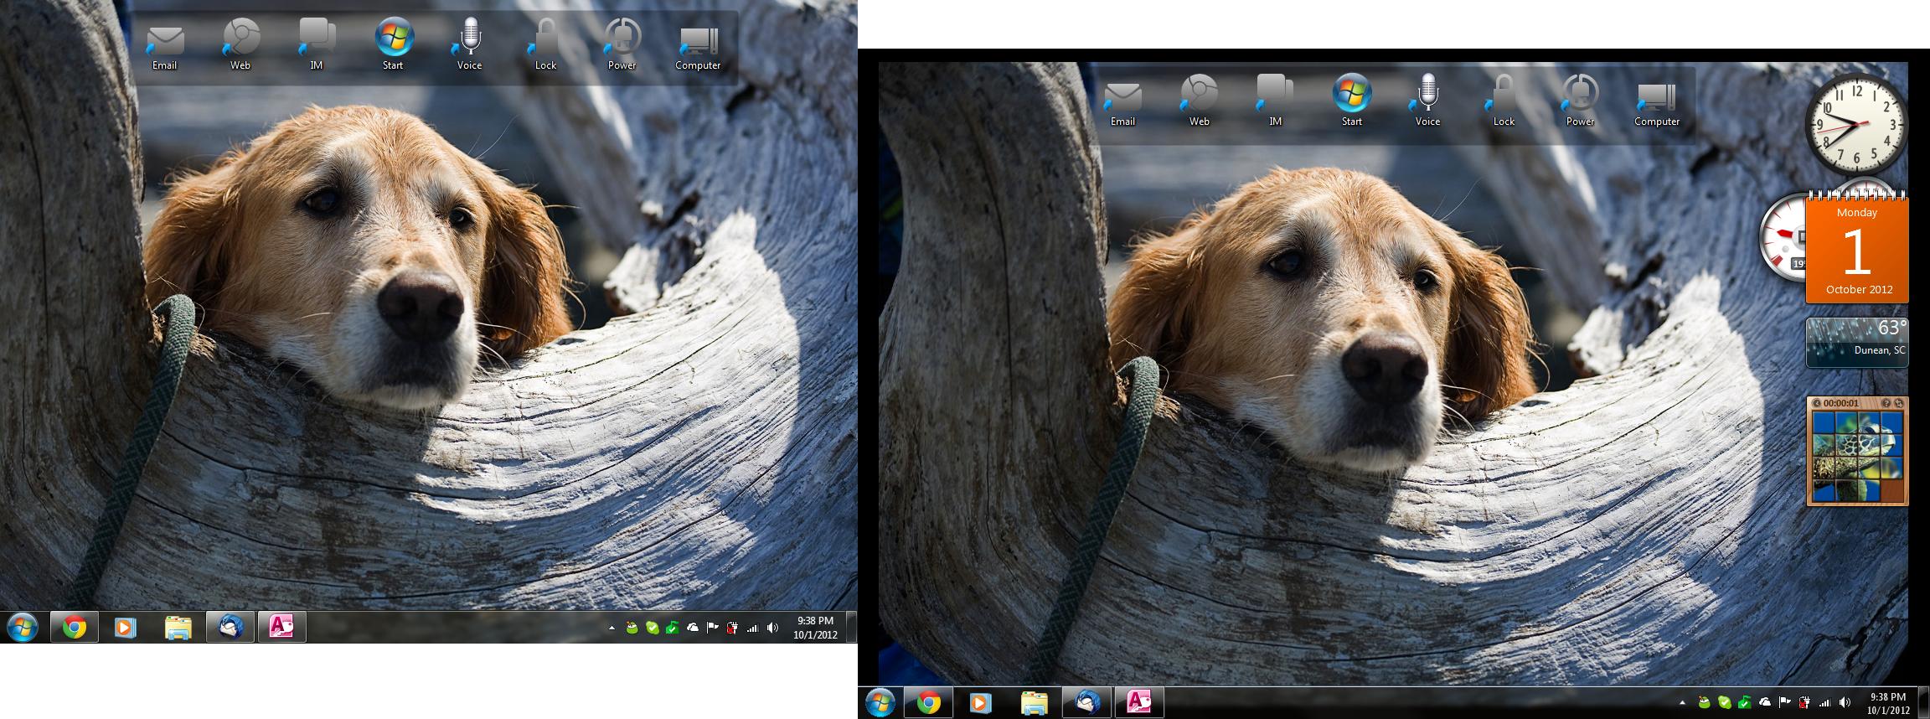Click the picture puzzle question mark icon
The height and width of the screenshot is (719, 1930).
point(1886,403)
